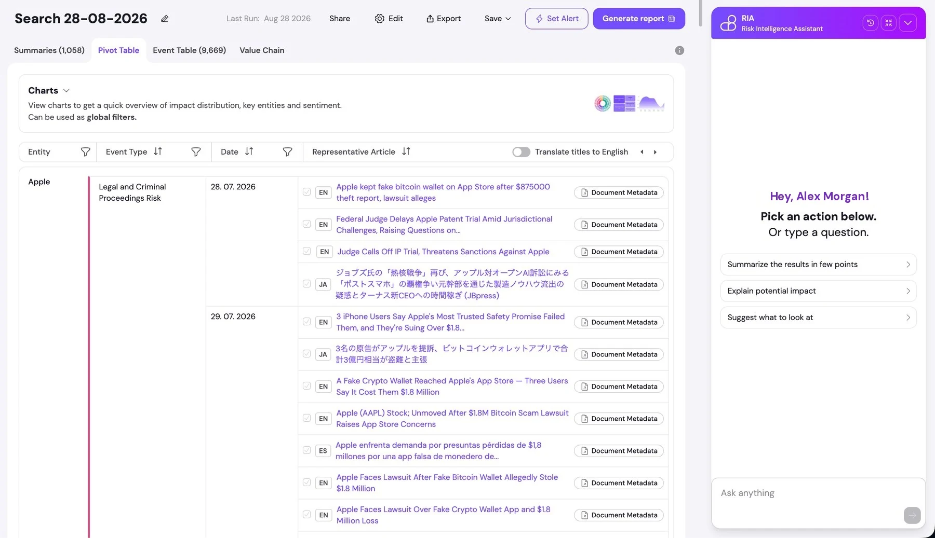Check the 'Judge Calls Off IP Trial' article
The image size is (935, 538).
tap(307, 251)
